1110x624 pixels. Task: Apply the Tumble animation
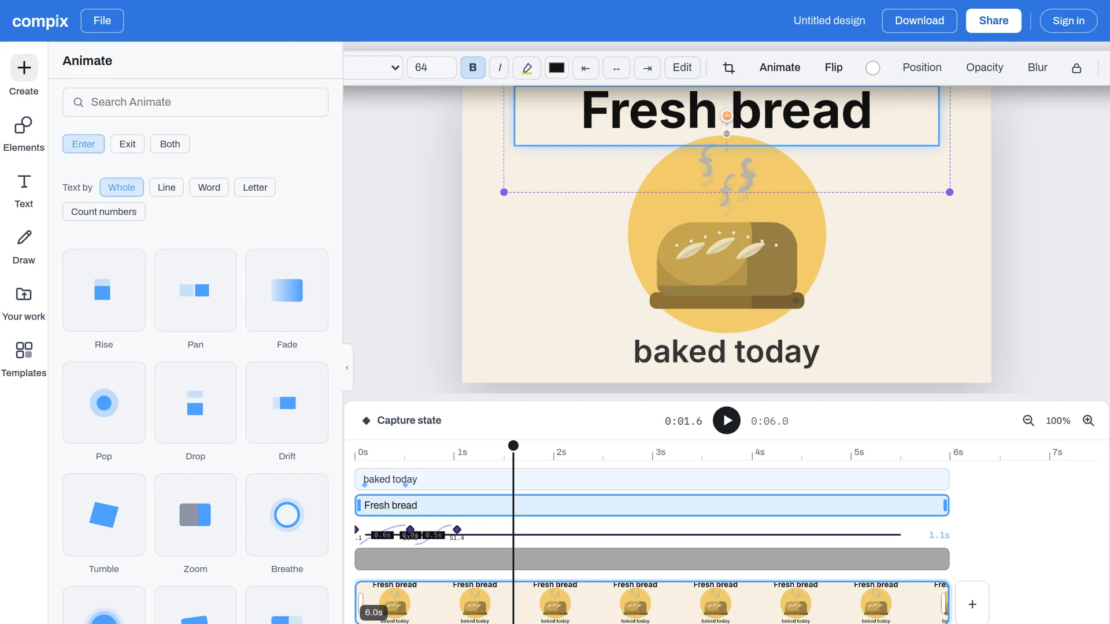[x=104, y=515]
